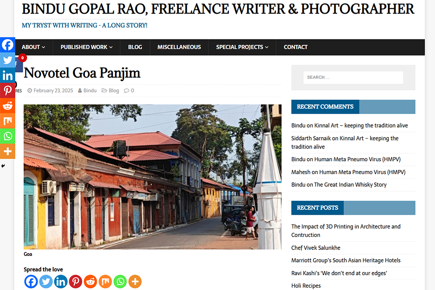Click the site title Bindu Gopal Rao

218,9
